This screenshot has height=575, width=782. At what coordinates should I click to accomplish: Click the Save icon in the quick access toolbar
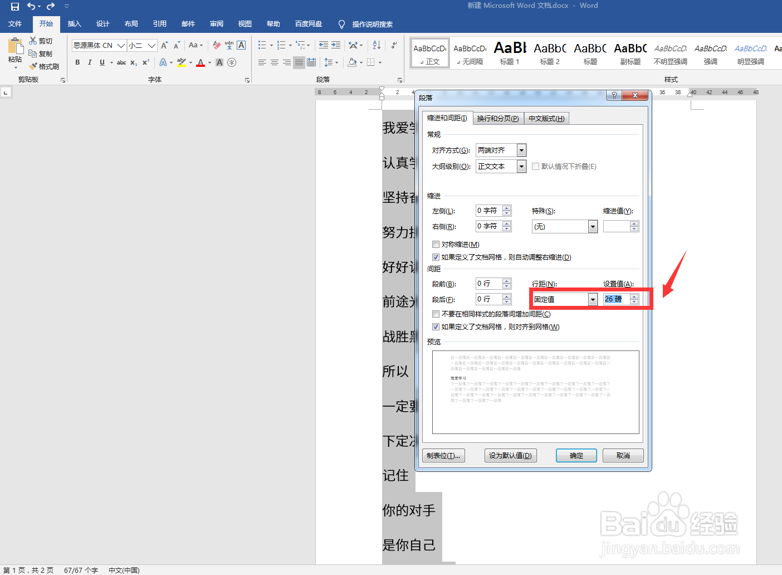(15, 6)
